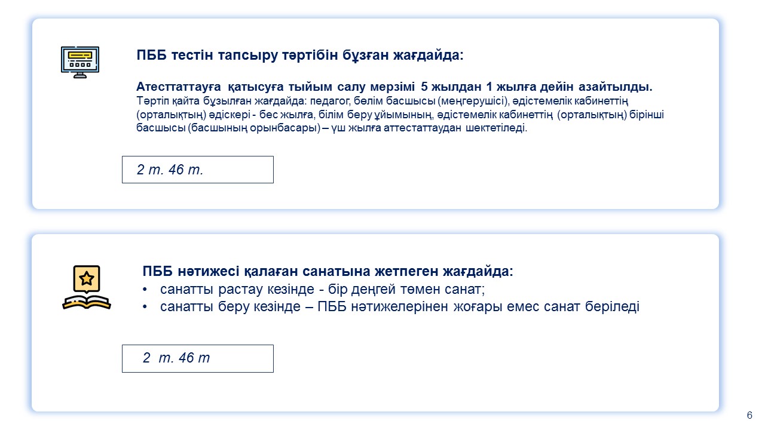Click the slide number 6

pyautogui.click(x=750, y=416)
